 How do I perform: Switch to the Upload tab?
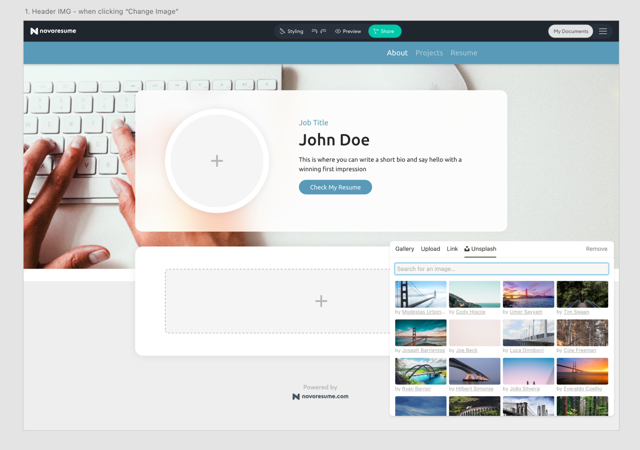(x=430, y=249)
